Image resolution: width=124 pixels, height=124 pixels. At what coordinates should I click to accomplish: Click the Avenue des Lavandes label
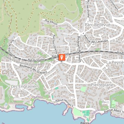(96, 39)
